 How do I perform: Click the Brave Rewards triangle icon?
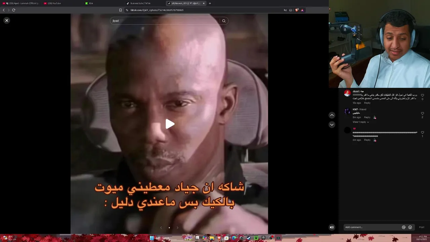(302, 10)
